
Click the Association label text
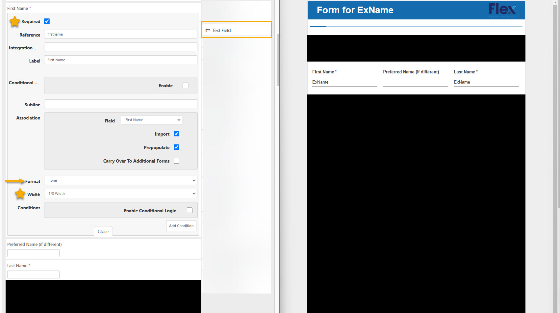coord(28,118)
